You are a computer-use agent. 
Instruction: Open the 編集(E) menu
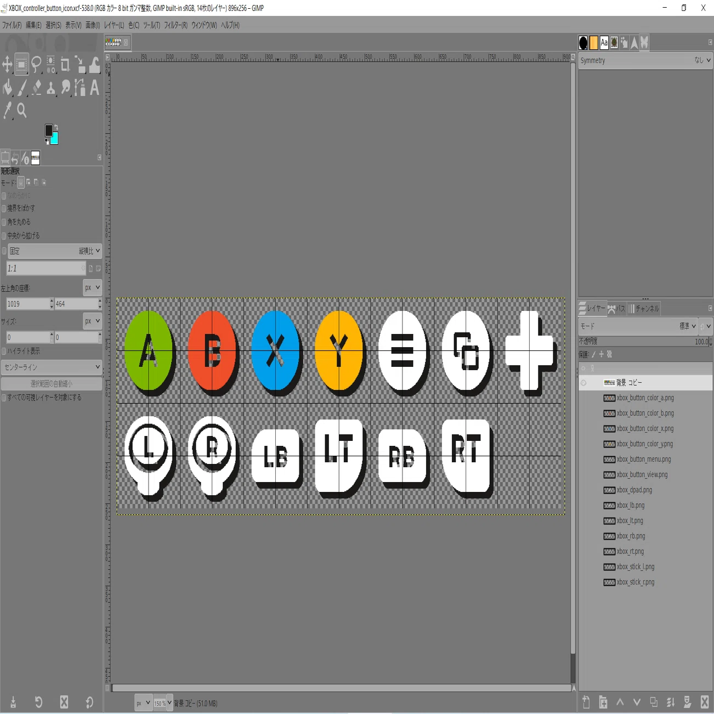pyautogui.click(x=33, y=25)
